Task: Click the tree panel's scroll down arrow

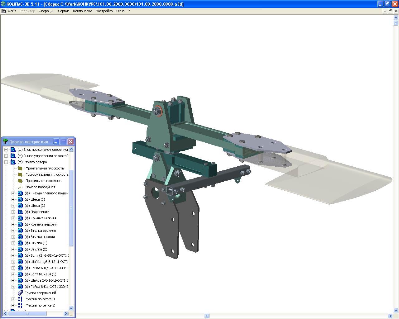Action: coord(71,308)
